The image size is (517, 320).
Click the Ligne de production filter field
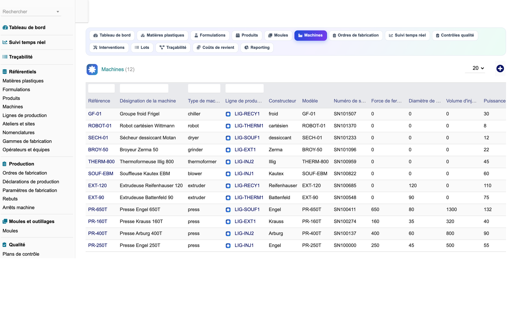tap(244, 89)
